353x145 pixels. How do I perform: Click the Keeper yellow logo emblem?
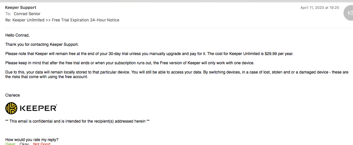coord(11,108)
